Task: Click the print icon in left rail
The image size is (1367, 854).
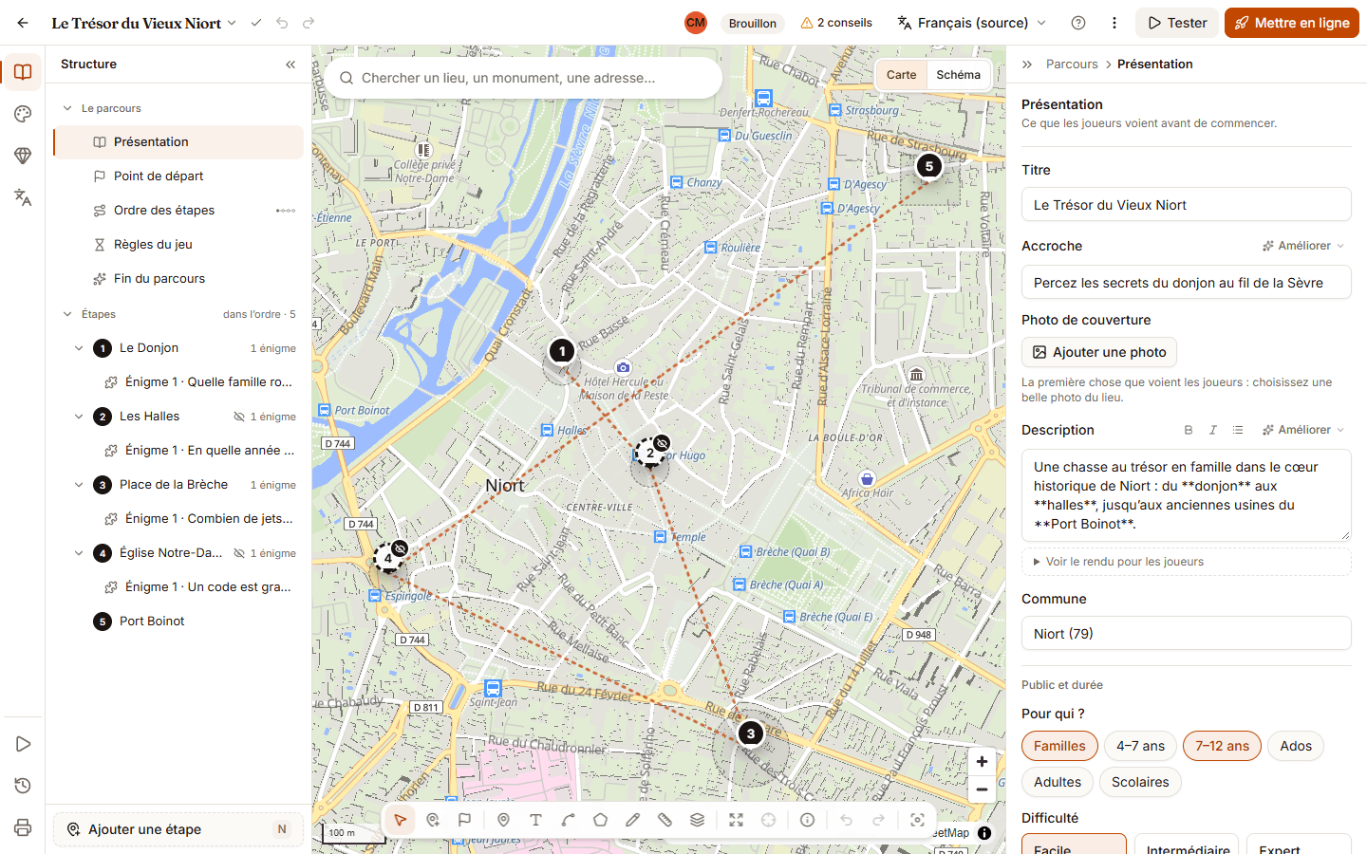Action: point(23,827)
